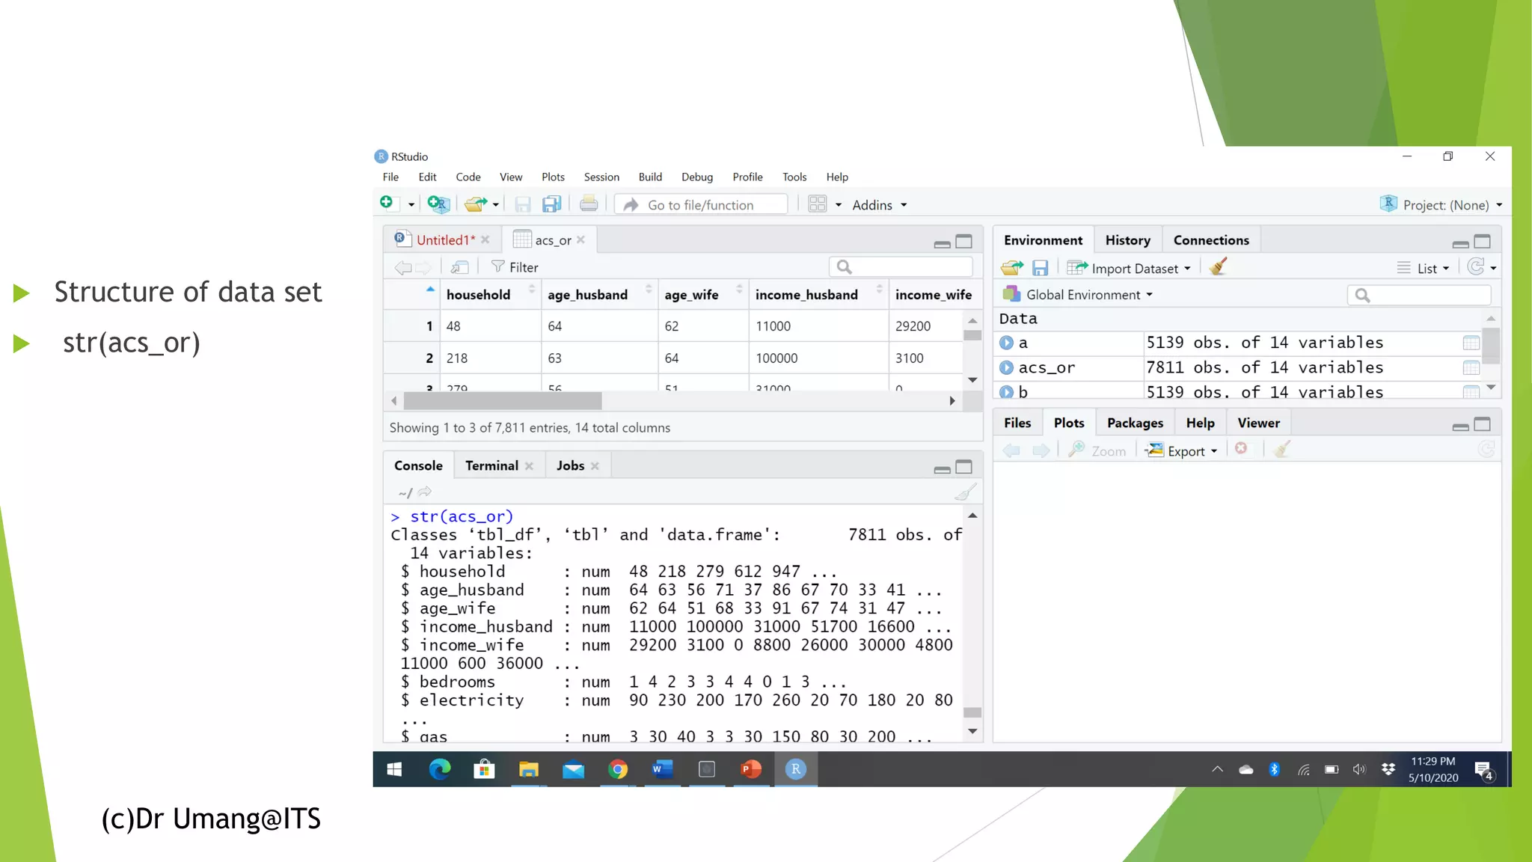Click the Create Project icon
1532x862 pixels.
click(438, 204)
